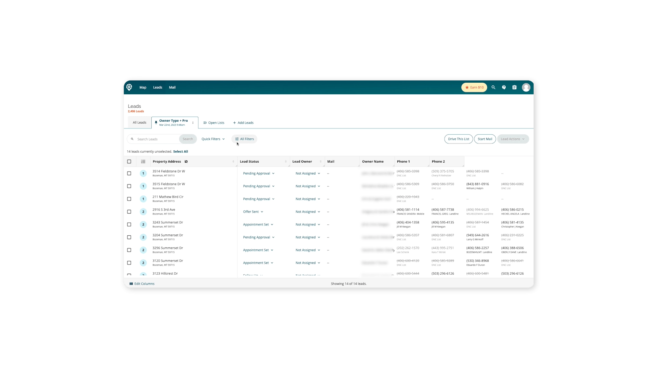Open Offer Sent status dropdown
The width and height of the screenshot is (656, 369).
pos(253,212)
